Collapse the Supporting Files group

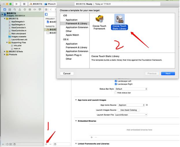7,43
